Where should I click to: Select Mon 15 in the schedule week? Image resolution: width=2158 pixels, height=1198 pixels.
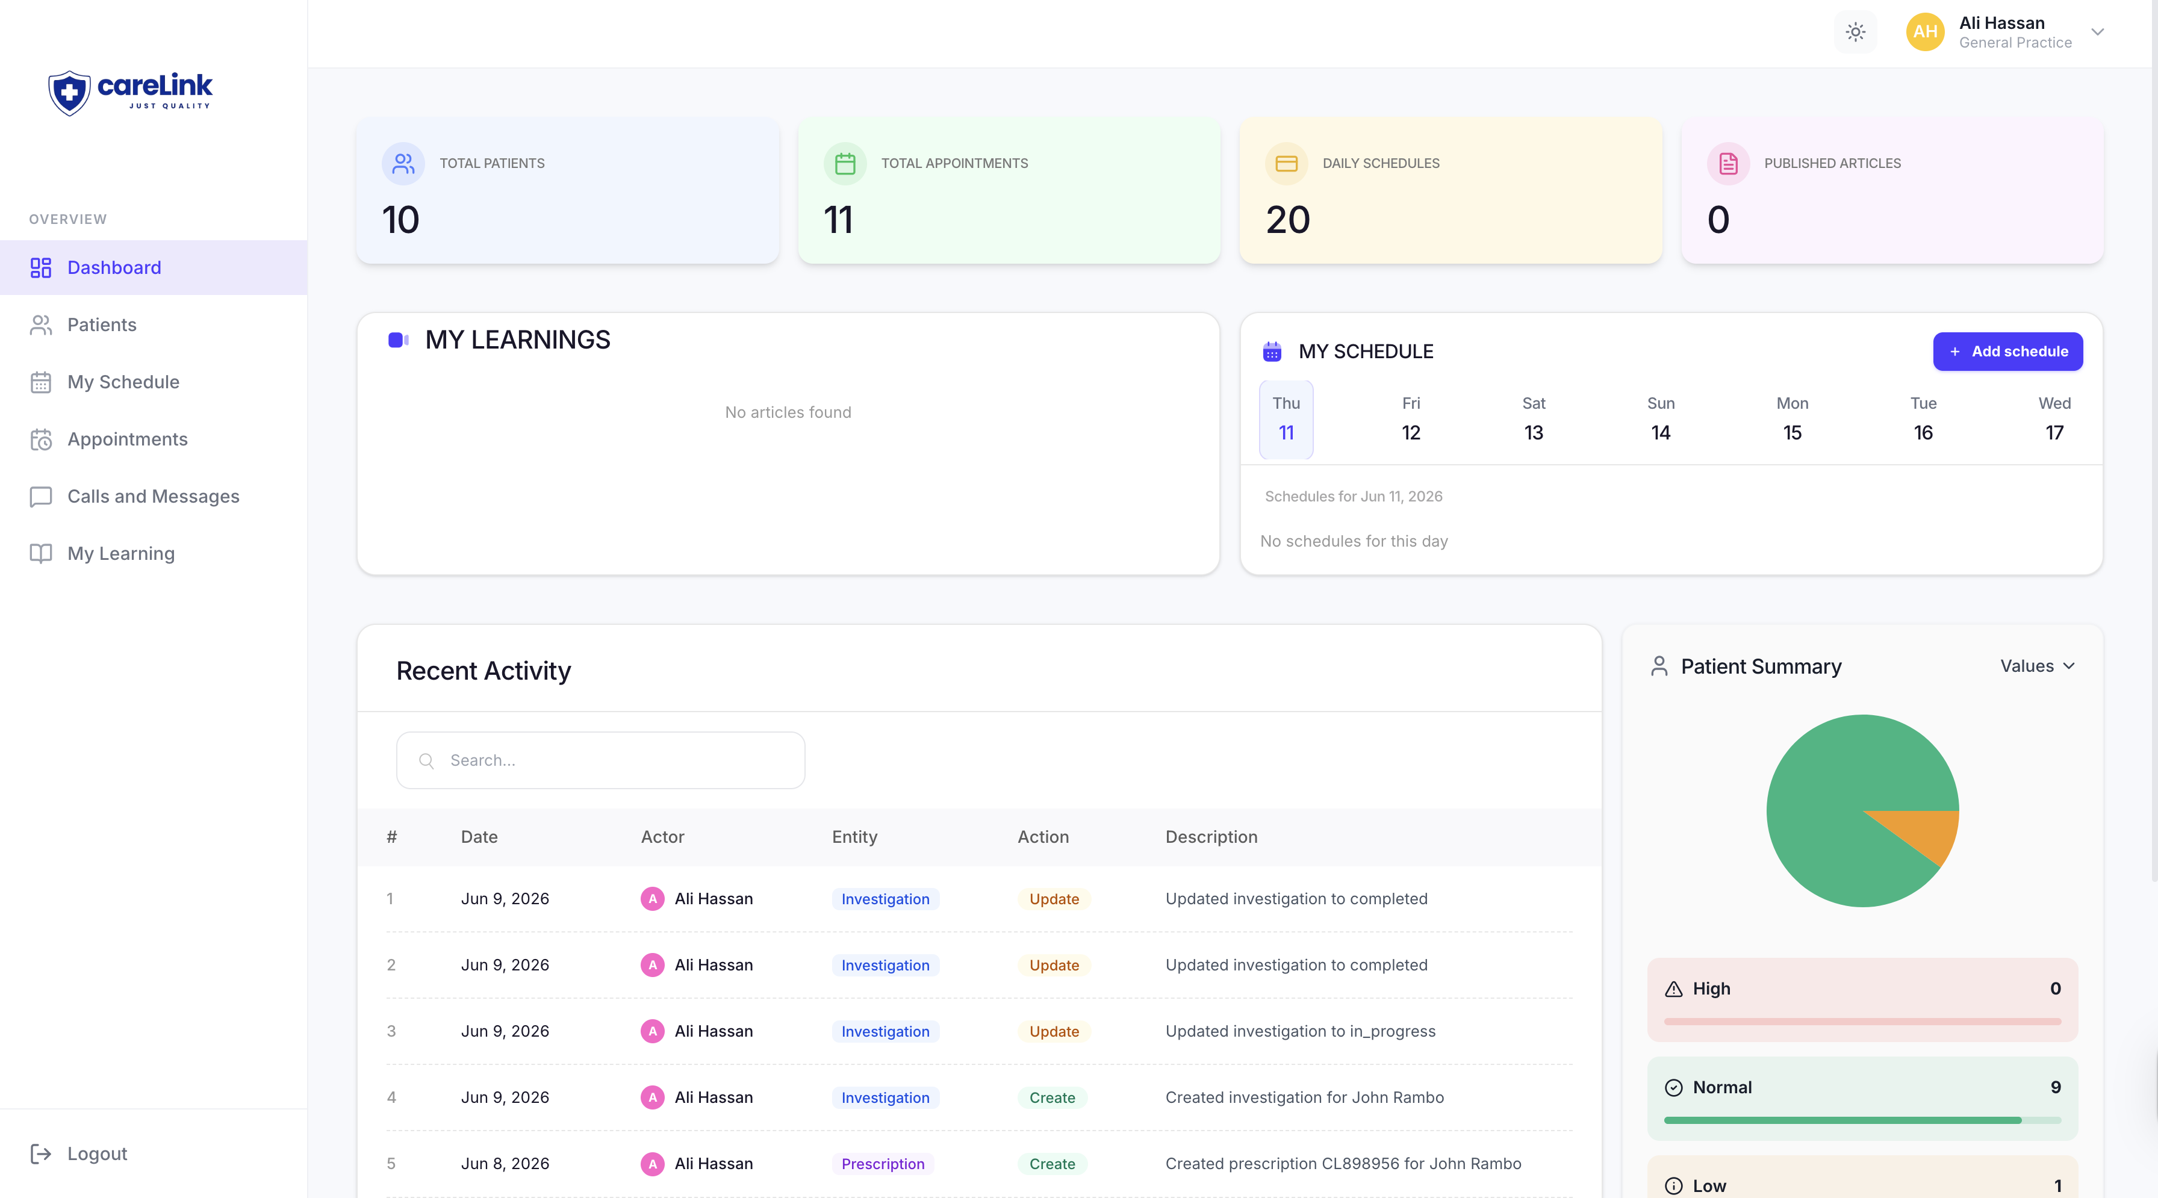pos(1792,419)
